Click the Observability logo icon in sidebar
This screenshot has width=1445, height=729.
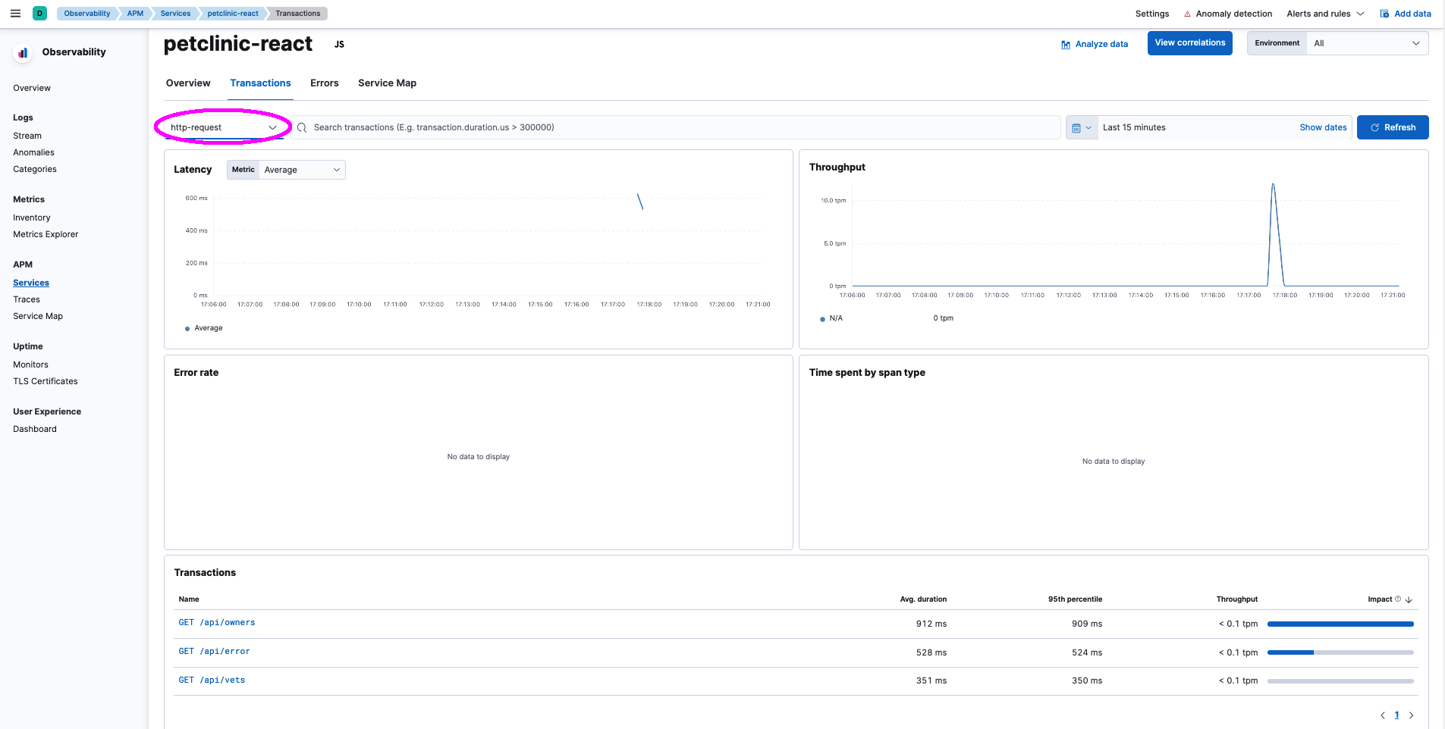24,52
